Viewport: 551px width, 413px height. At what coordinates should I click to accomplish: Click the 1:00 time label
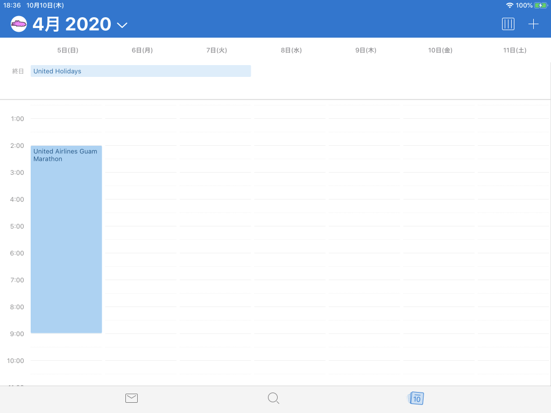point(17,119)
